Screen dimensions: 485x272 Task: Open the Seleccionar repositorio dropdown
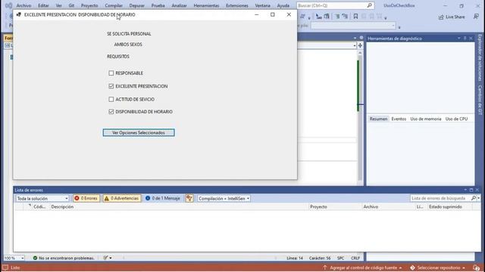click(438, 267)
